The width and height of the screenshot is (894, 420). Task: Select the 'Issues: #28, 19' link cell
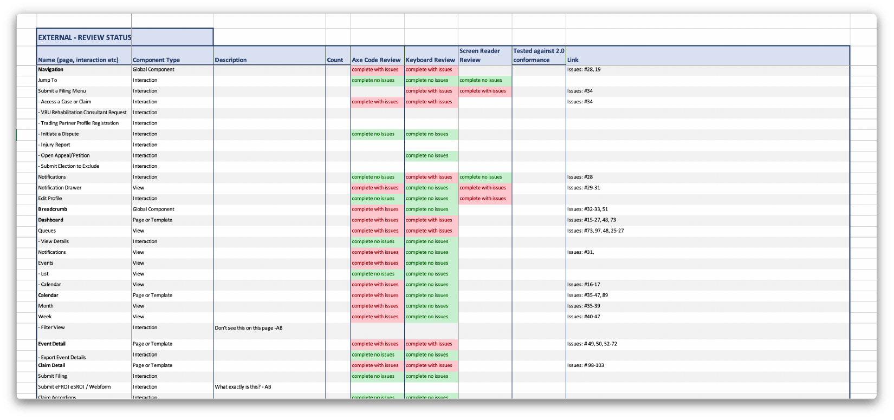pyautogui.click(x=708, y=70)
